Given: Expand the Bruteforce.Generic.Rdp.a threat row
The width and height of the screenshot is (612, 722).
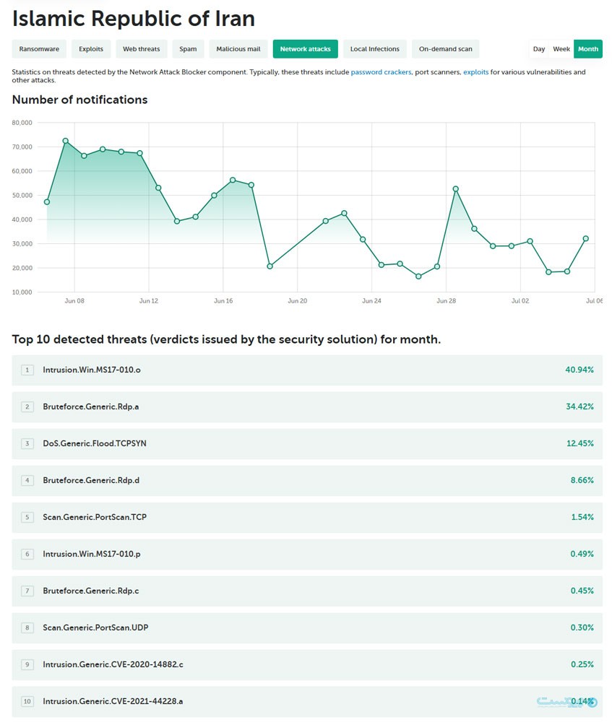Looking at the screenshot, I should [x=90, y=406].
